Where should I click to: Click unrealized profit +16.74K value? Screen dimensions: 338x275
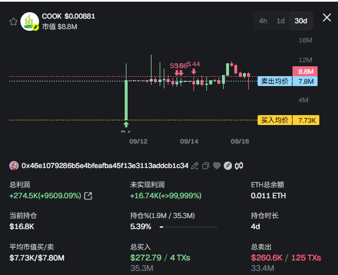pyautogui.click(x=166, y=196)
